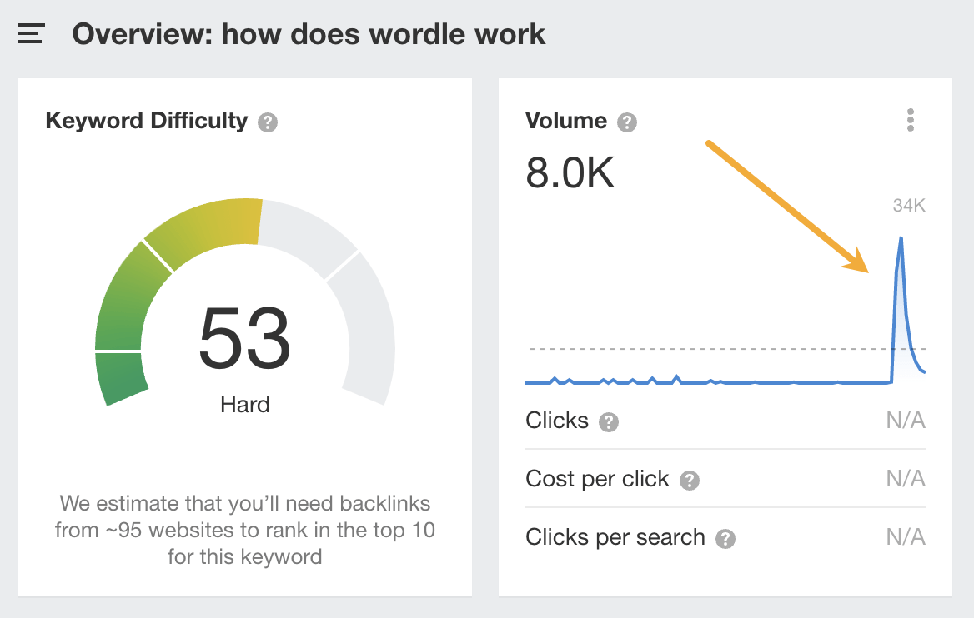The image size is (974, 618).
Task: Click the Cost per click N/A value
Action: (906, 479)
